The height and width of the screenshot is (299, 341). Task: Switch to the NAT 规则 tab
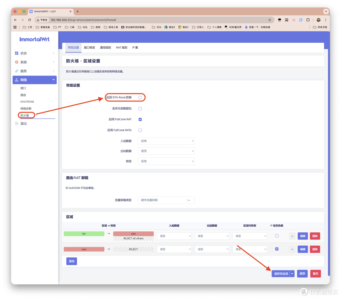[x=122, y=47]
